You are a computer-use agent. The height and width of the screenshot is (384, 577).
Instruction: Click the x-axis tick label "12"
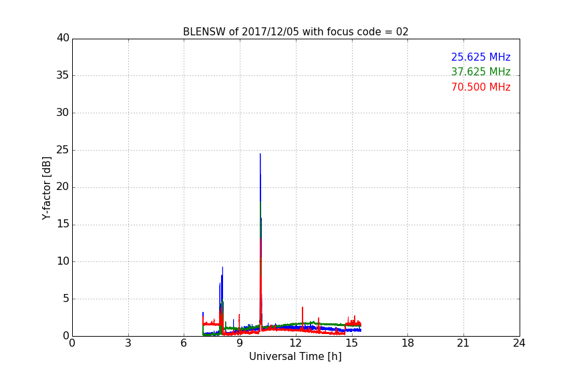tap(295, 343)
